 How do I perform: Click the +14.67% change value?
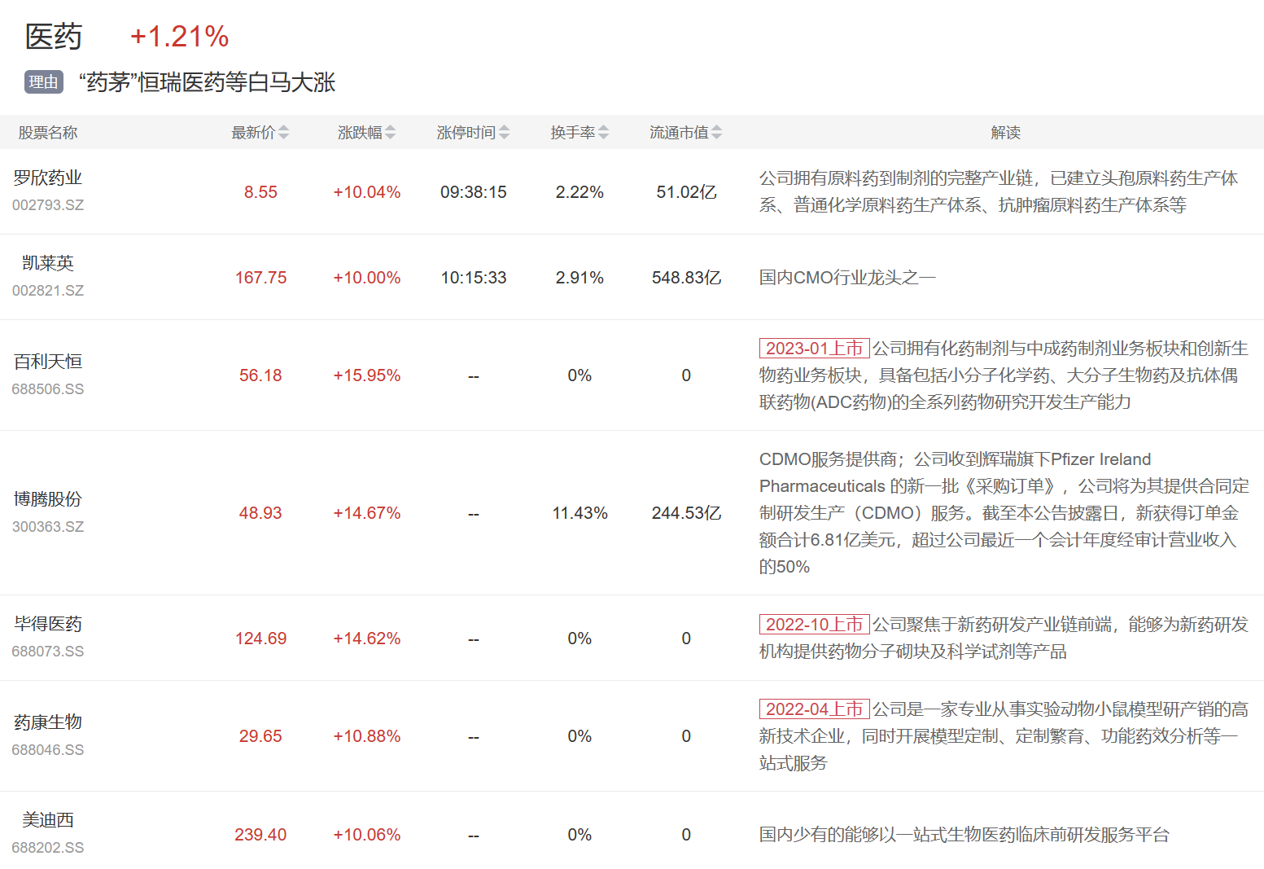click(367, 513)
